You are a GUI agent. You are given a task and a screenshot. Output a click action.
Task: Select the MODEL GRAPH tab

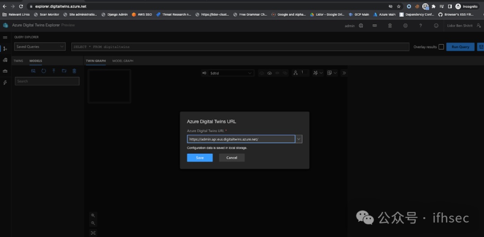[x=123, y=61]
